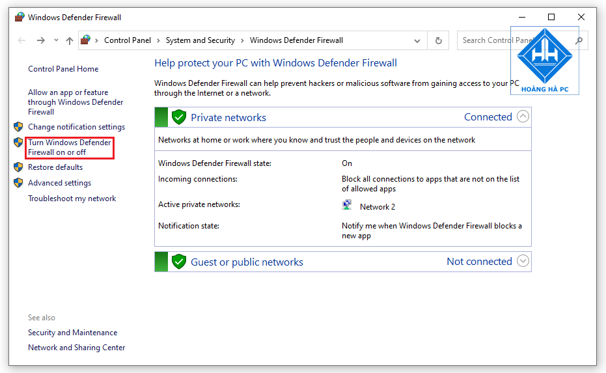The height and width of the screenshot is (373, 606).
Task: Click the Back navigation arrow
Action: pos(22,40)
